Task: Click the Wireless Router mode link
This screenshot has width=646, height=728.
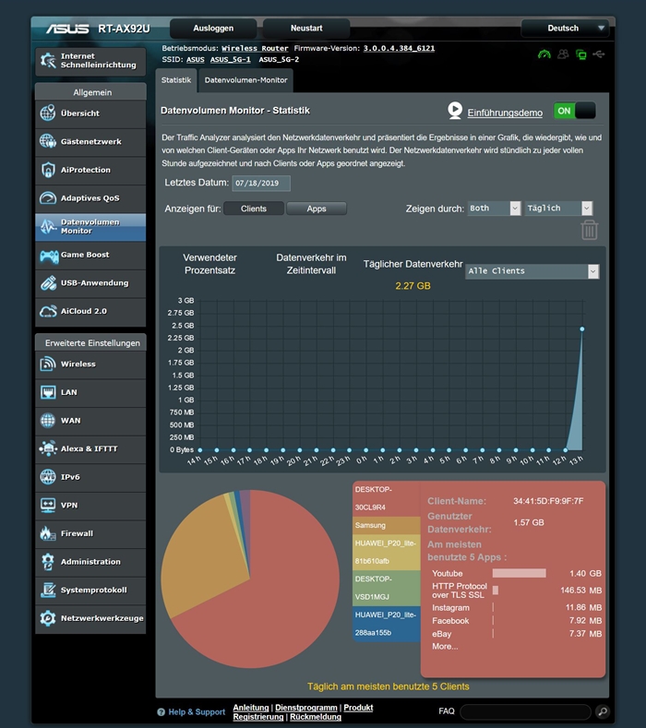Action: 255,48
